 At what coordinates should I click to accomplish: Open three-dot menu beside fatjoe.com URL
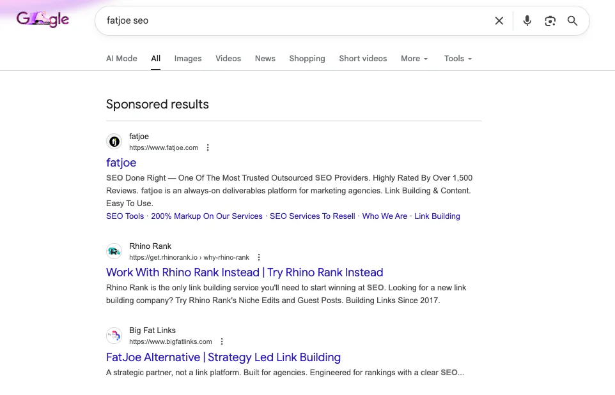pos(208,147)
